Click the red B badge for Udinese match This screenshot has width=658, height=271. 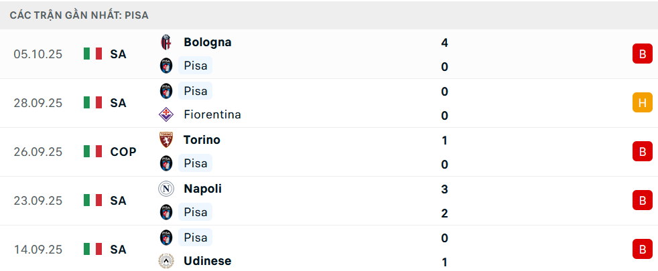click(x=642, y=250)
